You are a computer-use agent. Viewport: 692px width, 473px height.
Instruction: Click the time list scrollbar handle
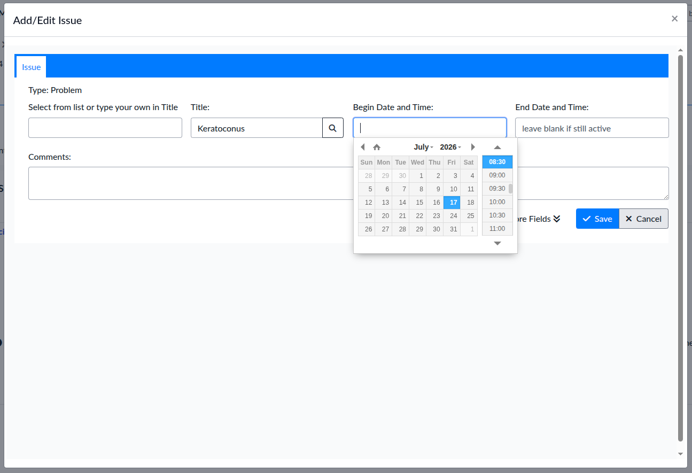(510, 188)
